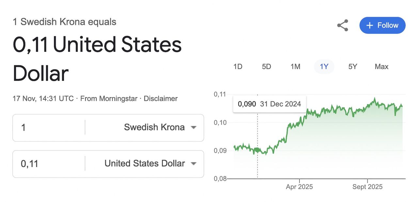Click "1 Swedish Krona equals" text

[64, 22]
